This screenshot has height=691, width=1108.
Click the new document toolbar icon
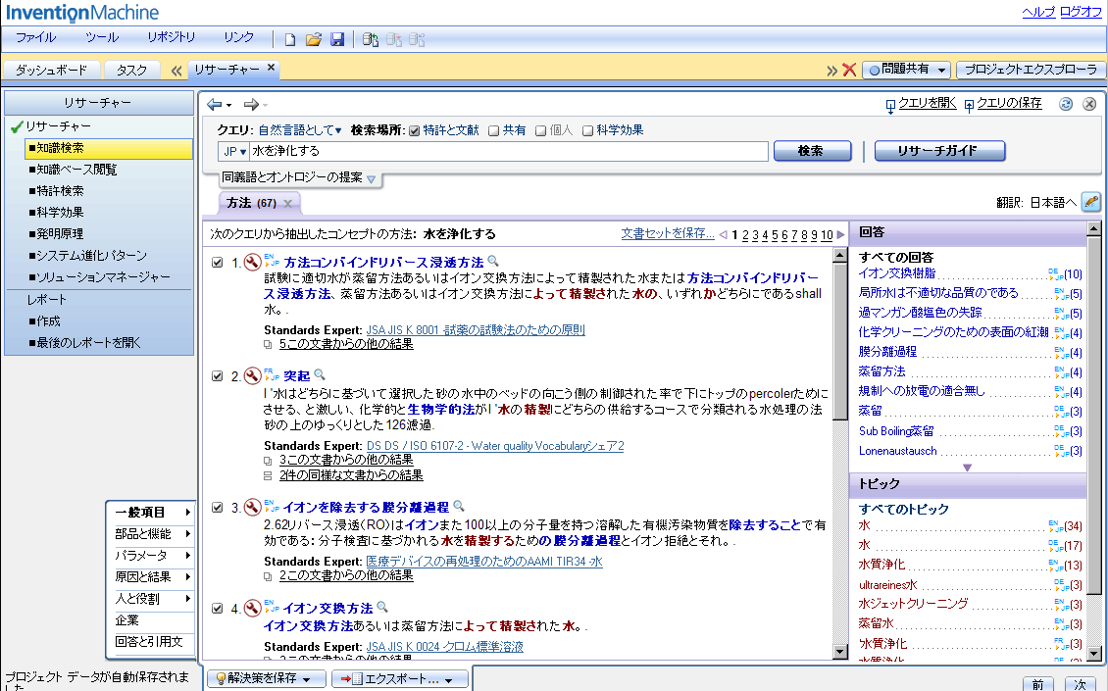pos(289,39)
